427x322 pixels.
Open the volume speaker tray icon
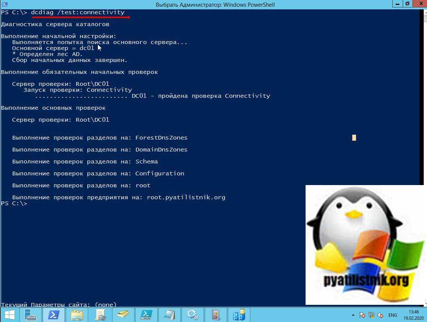tap(380, 315)
